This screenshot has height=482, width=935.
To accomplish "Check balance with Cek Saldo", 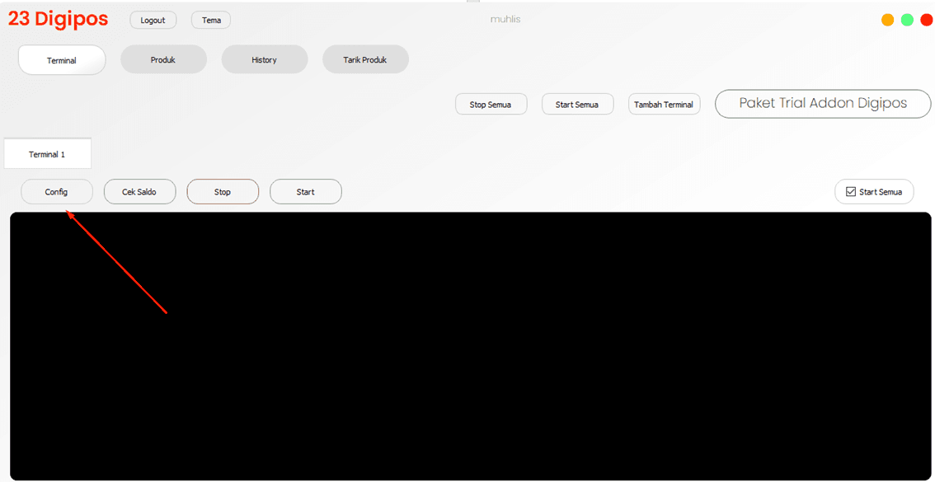I will (139, 192).
